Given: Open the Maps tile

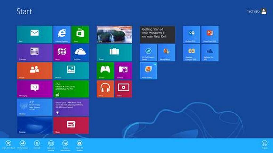Looking at the screenshot, I should (x=62, y=53).
